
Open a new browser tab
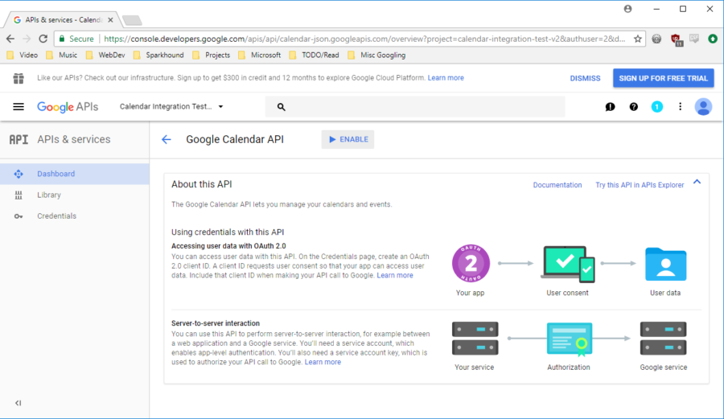click(132, 20)
